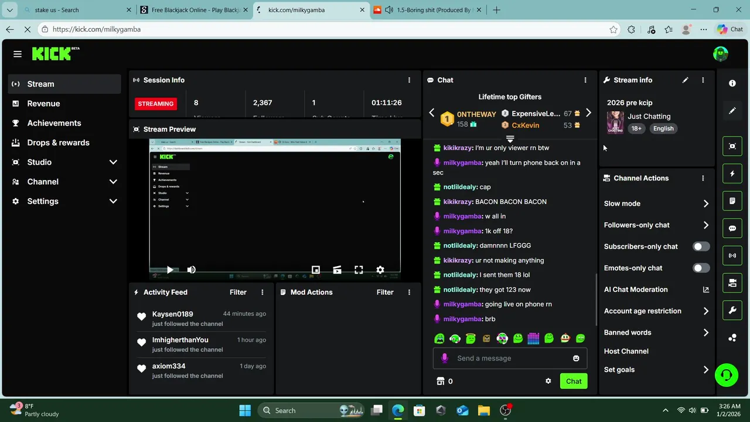
Task: Open the support headset button
Action: 727,375
